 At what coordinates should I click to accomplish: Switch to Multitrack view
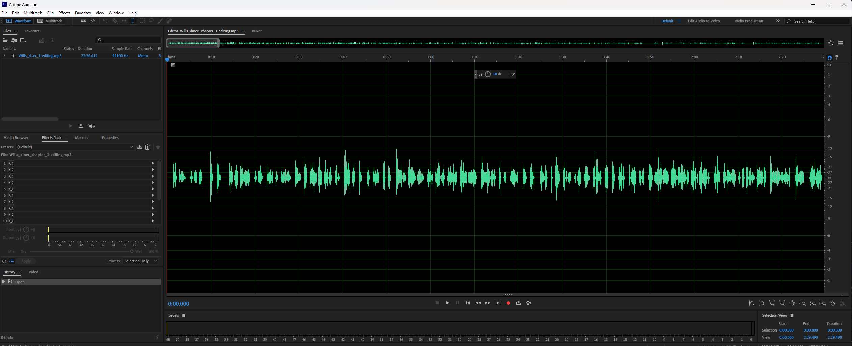pyautogui.click(x=50, y=21)
